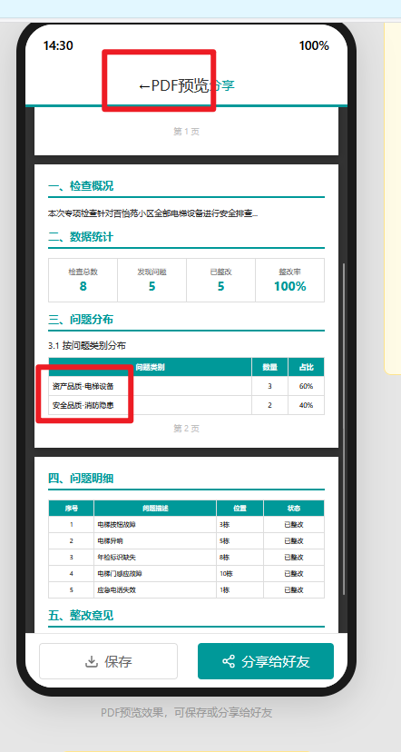Select the 二、数据统计 heading

(x=81, y=237)
